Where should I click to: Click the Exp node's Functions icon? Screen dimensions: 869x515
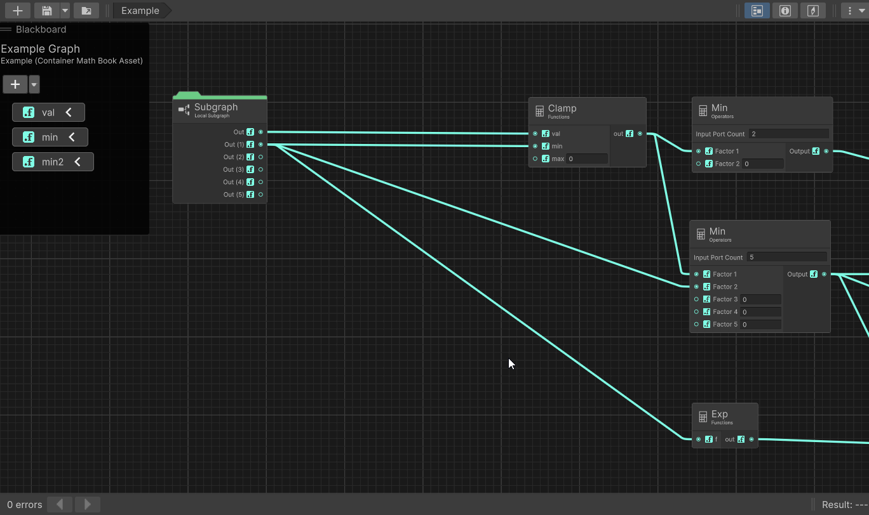point(703,416)
